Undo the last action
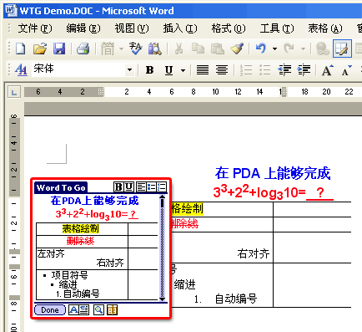Image resolution: width=362 pixels, height=332 pixels. point(261,49)
